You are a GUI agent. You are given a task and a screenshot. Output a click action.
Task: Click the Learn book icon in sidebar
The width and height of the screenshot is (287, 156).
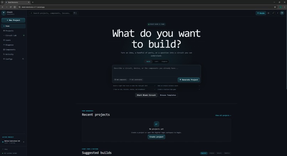tap(4, 40)
